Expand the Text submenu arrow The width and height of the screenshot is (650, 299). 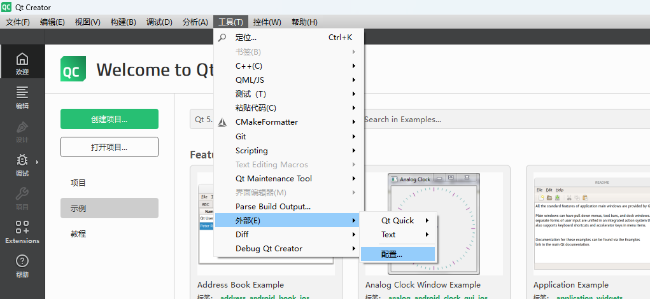tap(427, 234)
